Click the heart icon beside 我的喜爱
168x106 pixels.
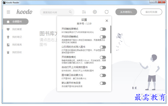8,29
